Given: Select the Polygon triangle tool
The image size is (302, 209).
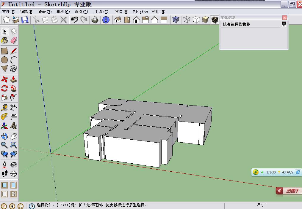Looking at the screenshot, I should [4, 69].
